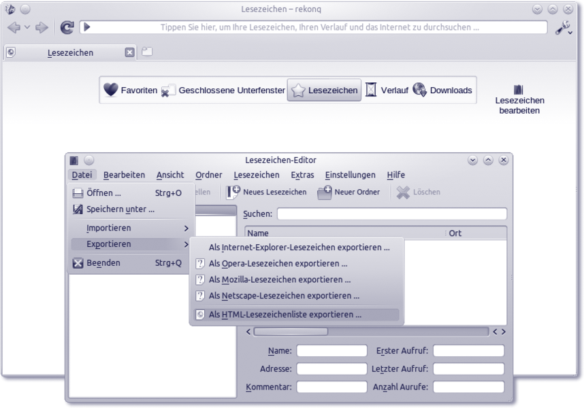Click Lesezeichen bearbeiten book icon
584x408 pixels.
pyautogui.click(x=519, y=90)
